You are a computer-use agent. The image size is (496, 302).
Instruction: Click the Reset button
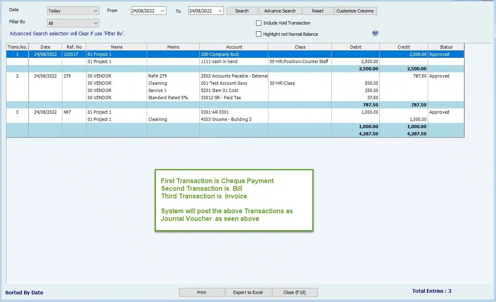pos(318,11)
